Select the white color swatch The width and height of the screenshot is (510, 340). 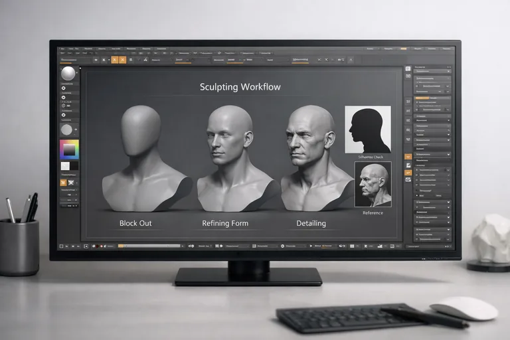(65, 166)
